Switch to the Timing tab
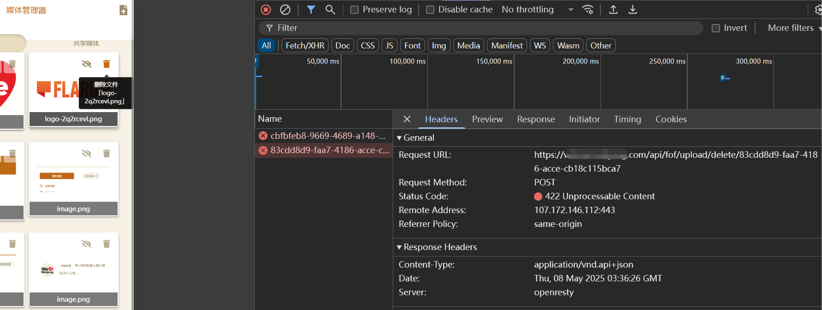 click(628, 119)
